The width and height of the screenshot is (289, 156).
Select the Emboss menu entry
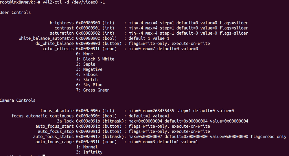coord(90,75)
